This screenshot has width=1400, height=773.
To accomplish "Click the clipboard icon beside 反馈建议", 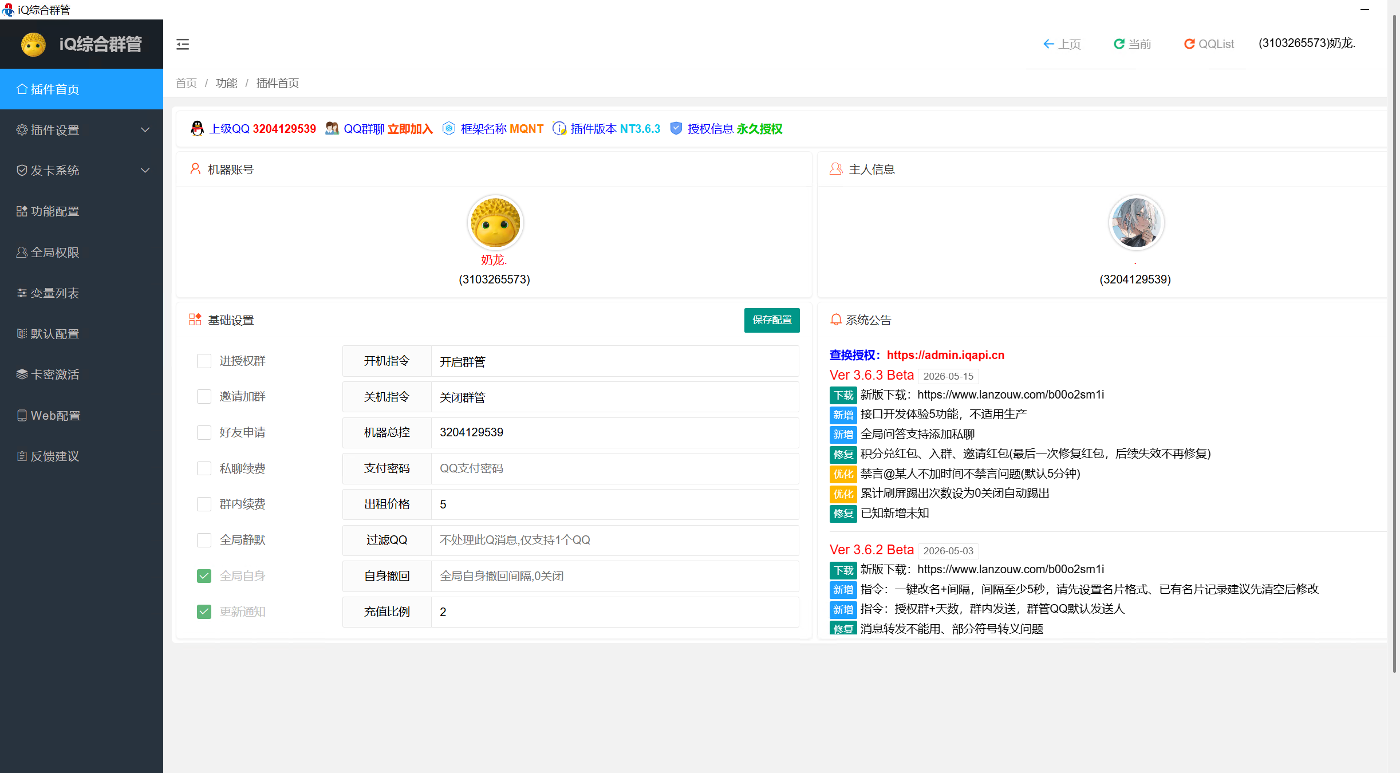I will [22, 456].
